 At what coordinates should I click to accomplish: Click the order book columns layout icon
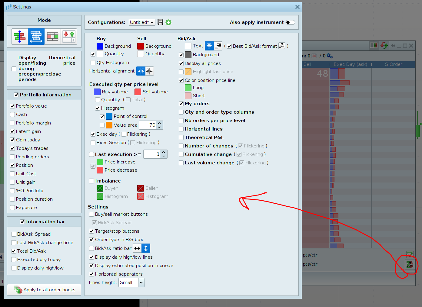click(374, 45)
